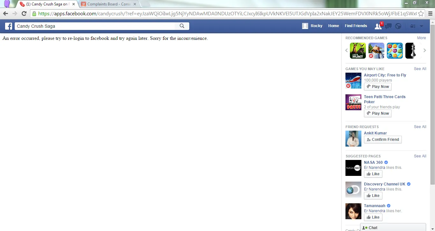
Task: Open Teen Patti Three Cards Poker link
Action: (x=385, y=99)
